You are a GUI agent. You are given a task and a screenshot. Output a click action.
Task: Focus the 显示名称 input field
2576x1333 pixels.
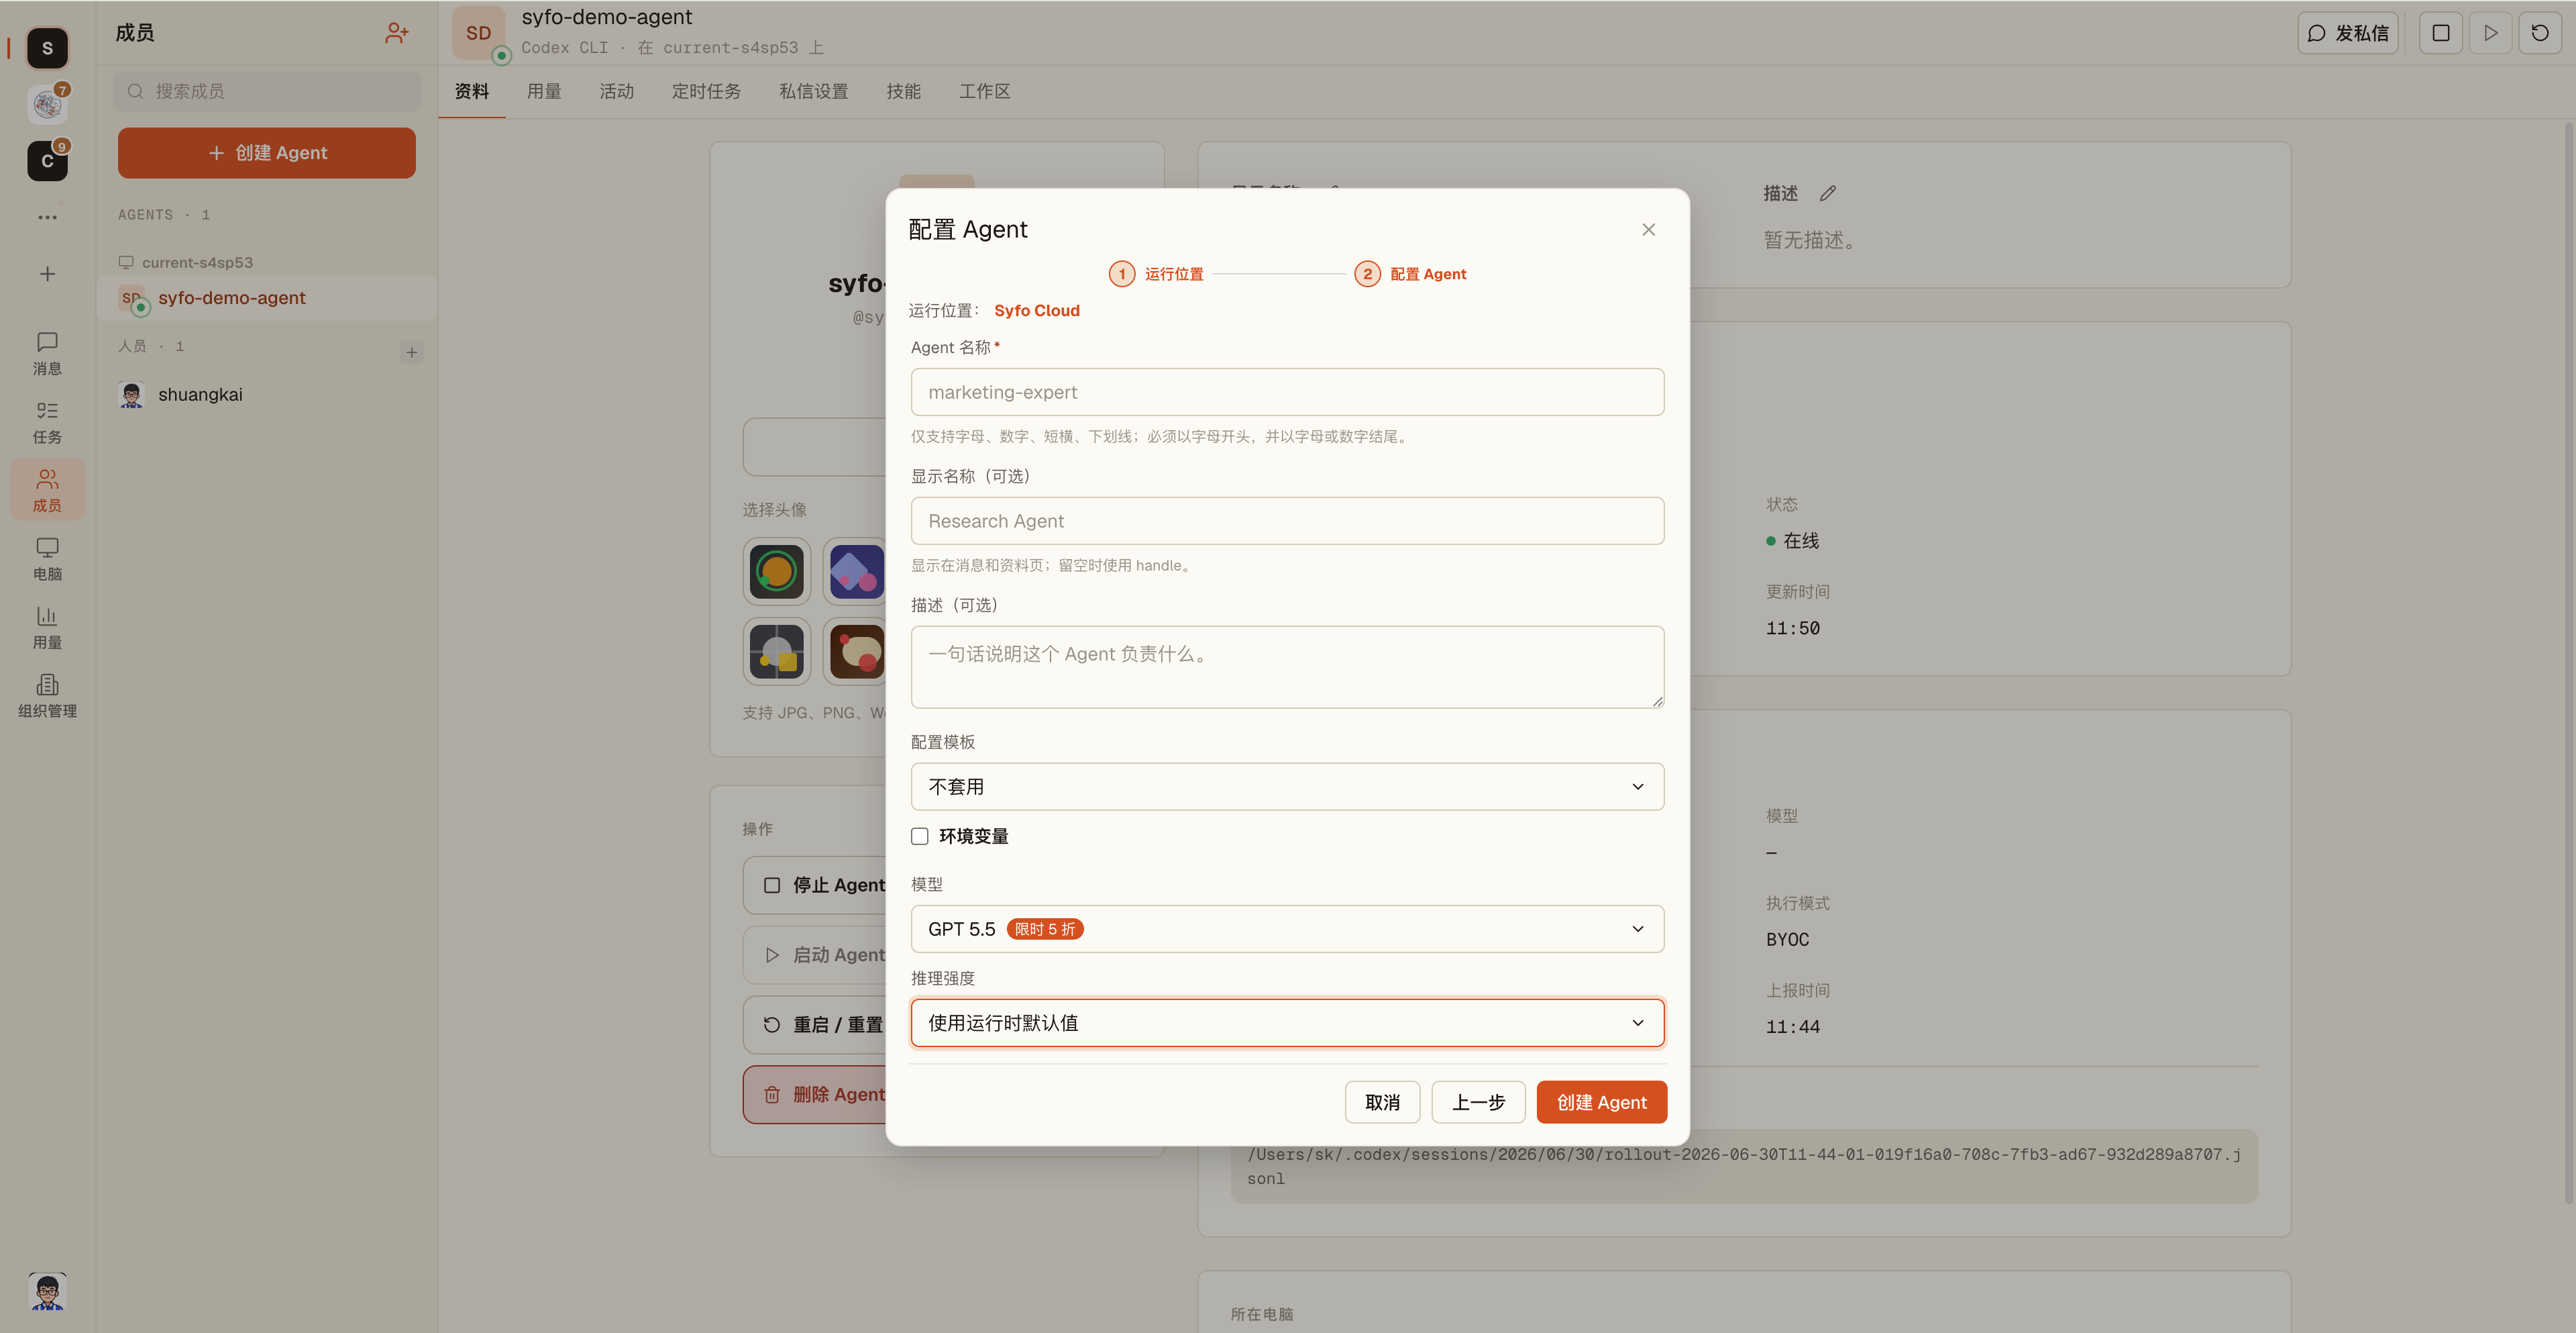click(x=1287, y=522)
